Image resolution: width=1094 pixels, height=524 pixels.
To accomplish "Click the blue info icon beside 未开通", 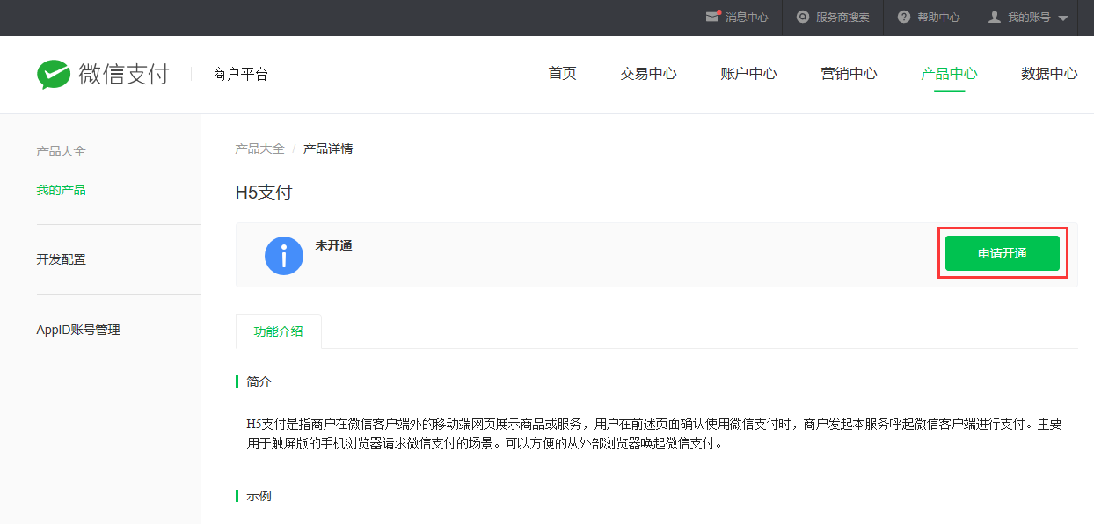I will coord(283,256).
